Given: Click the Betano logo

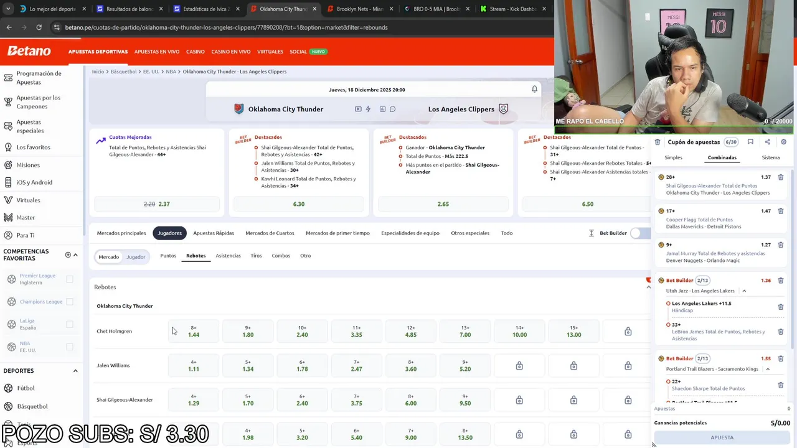Looking at the screenshot, I should 29,51.
